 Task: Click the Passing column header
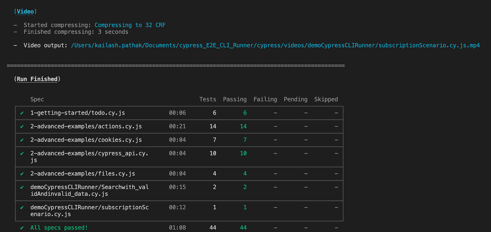pyautogui.click(x=235, y=99)
